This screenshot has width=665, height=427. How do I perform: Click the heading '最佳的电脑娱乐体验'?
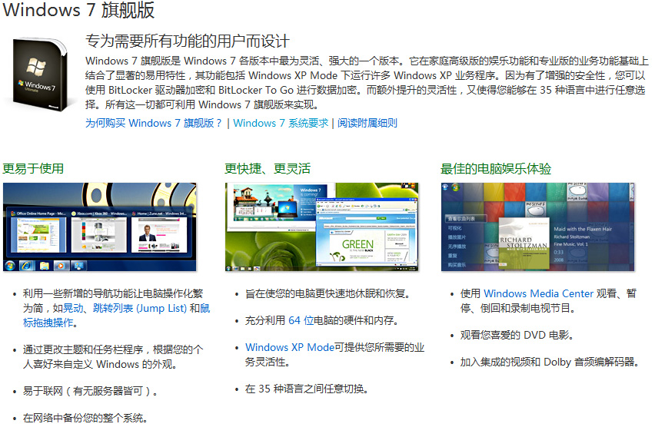click(x=496, y=169)
